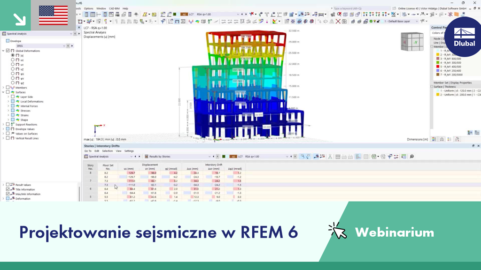
Task: Click color scale display toolbar icon
Action: pos(274,22)
